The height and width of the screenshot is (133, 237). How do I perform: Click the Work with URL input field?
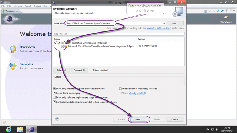[116, 23]
